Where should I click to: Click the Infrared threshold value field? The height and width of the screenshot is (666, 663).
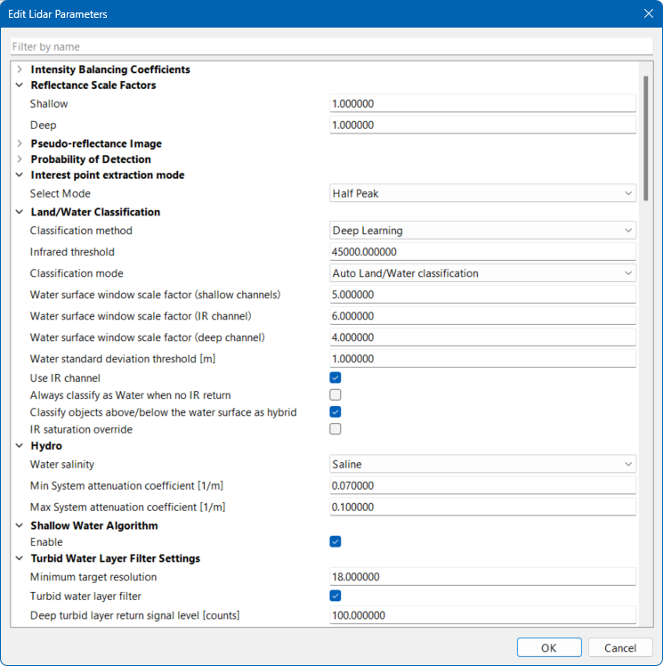point(482,252)
